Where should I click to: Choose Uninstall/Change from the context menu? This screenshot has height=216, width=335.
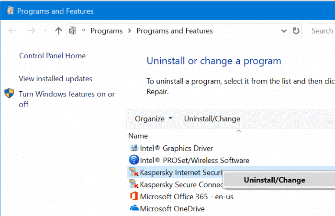pos(274,180)
